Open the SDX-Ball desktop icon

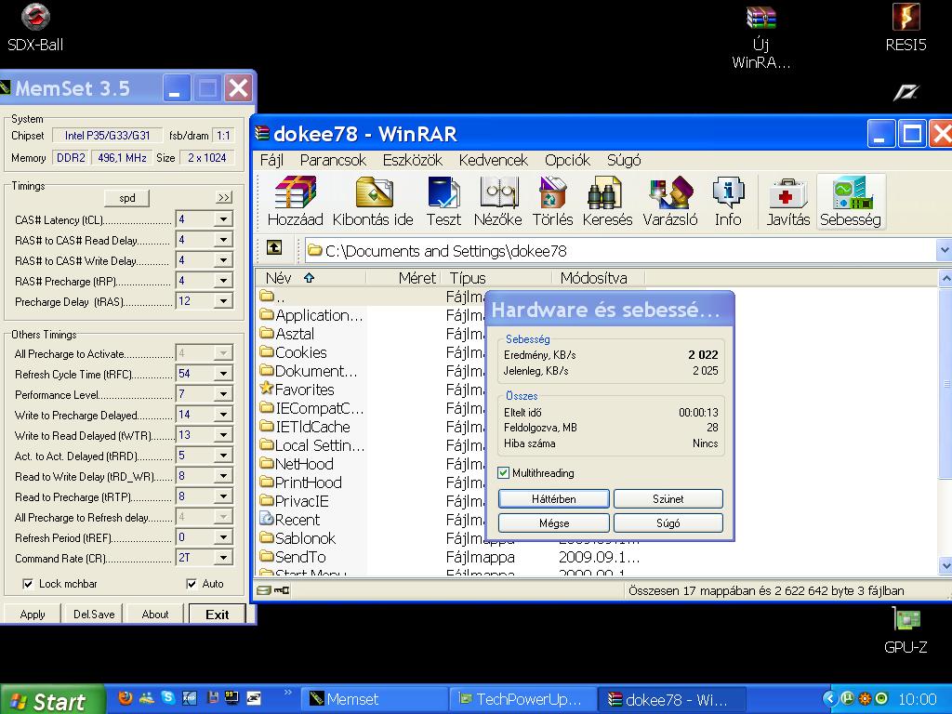[x=35, y=27]
